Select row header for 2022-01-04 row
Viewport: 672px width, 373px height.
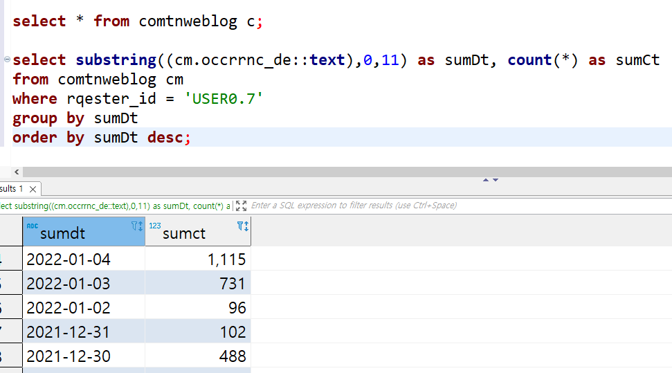coord(11,259)
